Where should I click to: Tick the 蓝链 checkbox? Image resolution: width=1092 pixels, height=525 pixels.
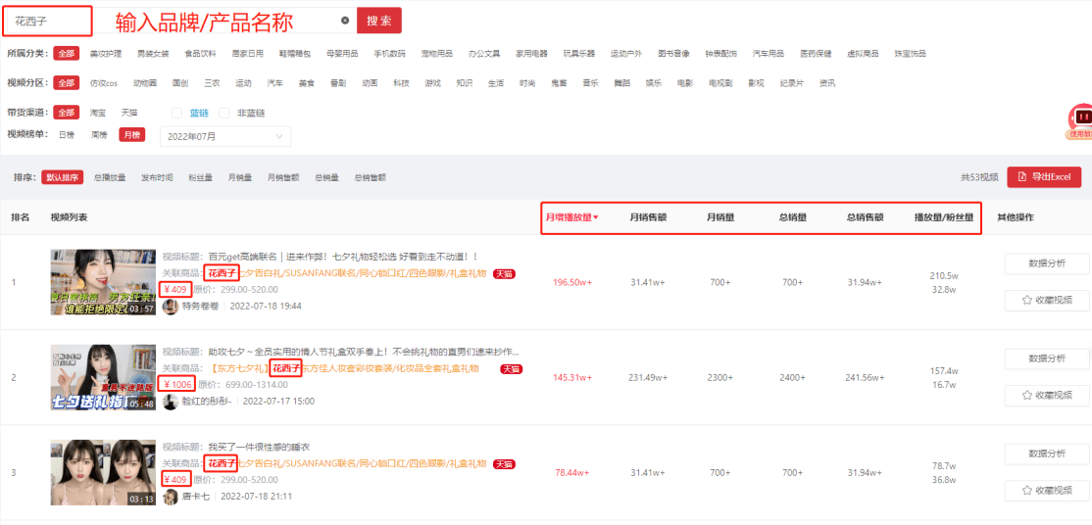coord(176,113)
